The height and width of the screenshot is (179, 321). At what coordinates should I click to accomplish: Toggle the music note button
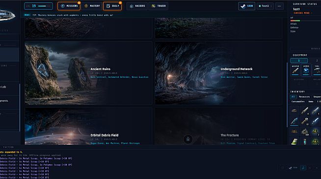tap(303, 168)
